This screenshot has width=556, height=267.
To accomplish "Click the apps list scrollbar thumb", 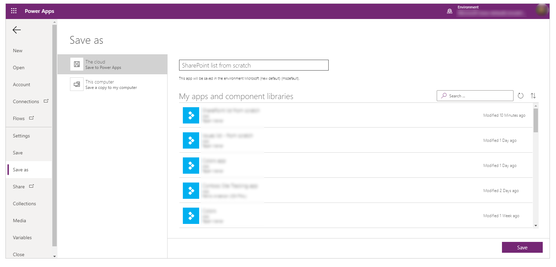I will tap(536, 120).
